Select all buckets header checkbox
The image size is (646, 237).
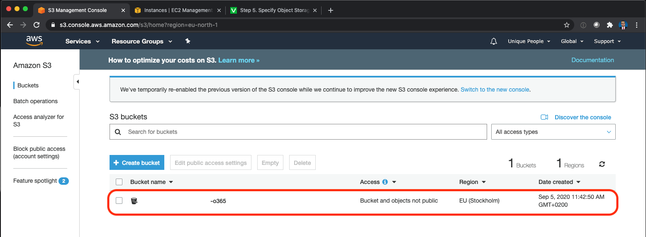[119, 182]
